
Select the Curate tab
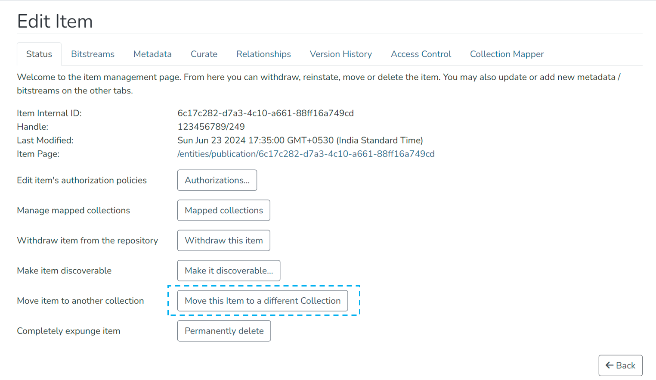(x=204, y=54)
